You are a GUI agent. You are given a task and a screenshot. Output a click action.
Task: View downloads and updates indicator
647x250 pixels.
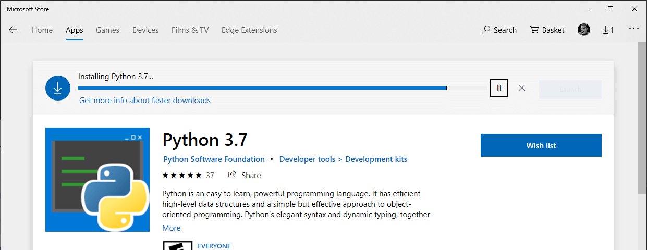(x=608, y=30)
